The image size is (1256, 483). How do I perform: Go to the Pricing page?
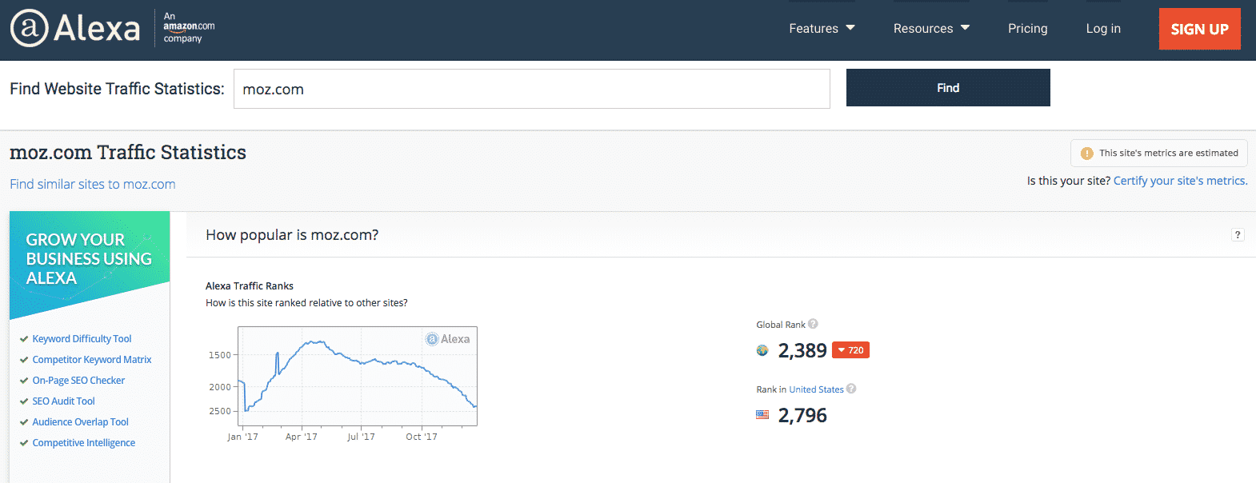(1027, 28)
